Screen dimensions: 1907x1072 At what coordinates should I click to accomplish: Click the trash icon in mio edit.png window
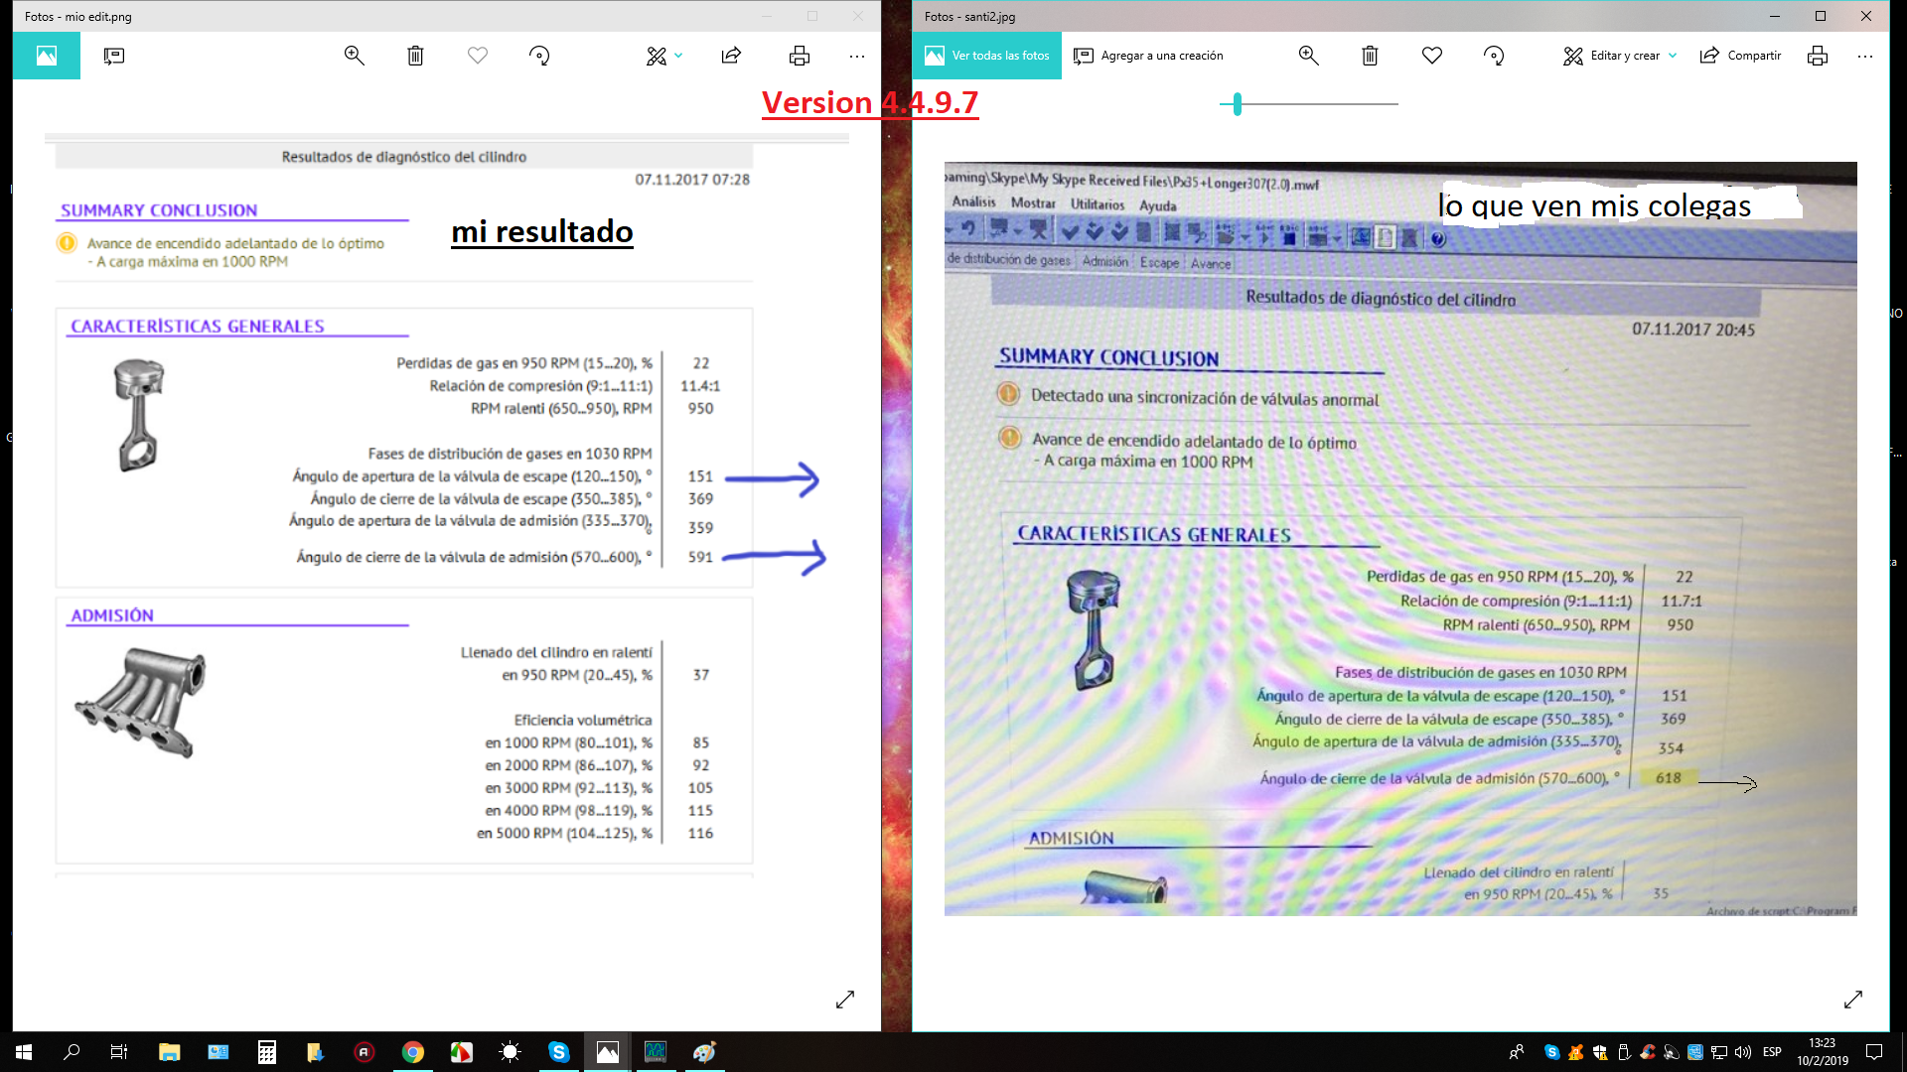tap(415, 56)
